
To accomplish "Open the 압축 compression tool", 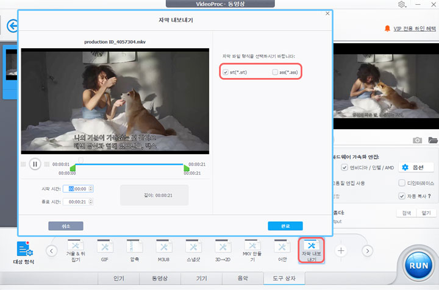I will [x=134, y=250].
